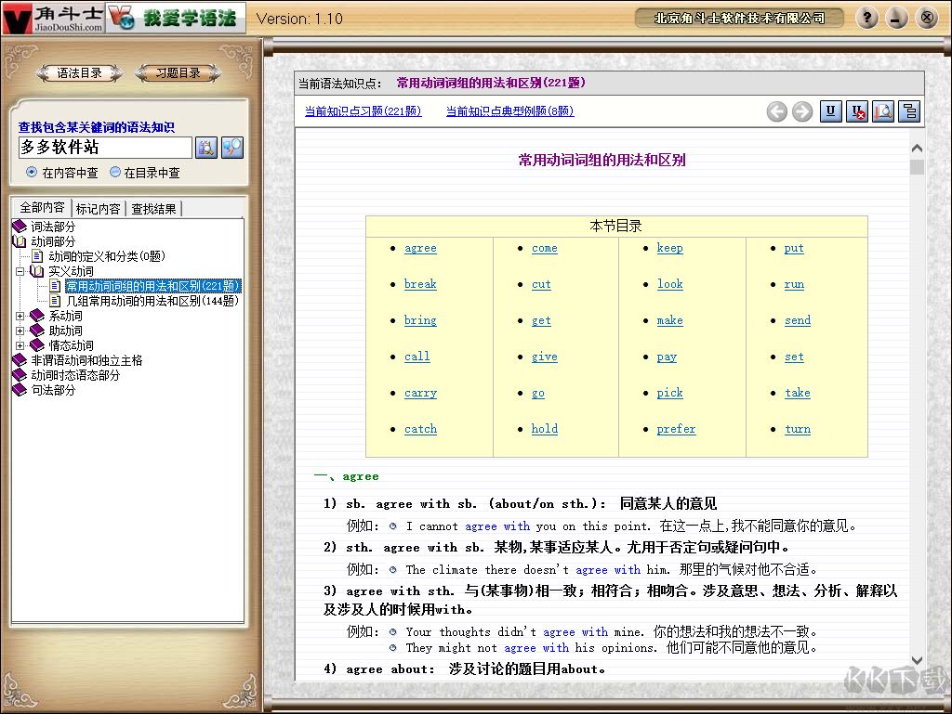The height and width of the screenshot is (714, 952).
Task: Open the agree link in contents table
Action: (420, 248)
